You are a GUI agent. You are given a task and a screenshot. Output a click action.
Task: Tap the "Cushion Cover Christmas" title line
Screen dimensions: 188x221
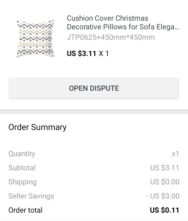(x=107, y=18)
